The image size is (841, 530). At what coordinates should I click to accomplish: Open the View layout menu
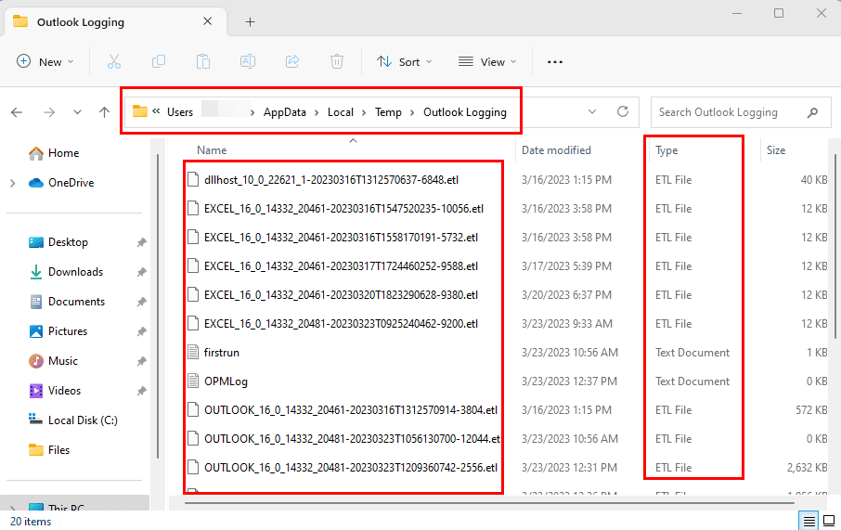pyautogui.click(x=485, y=62)
